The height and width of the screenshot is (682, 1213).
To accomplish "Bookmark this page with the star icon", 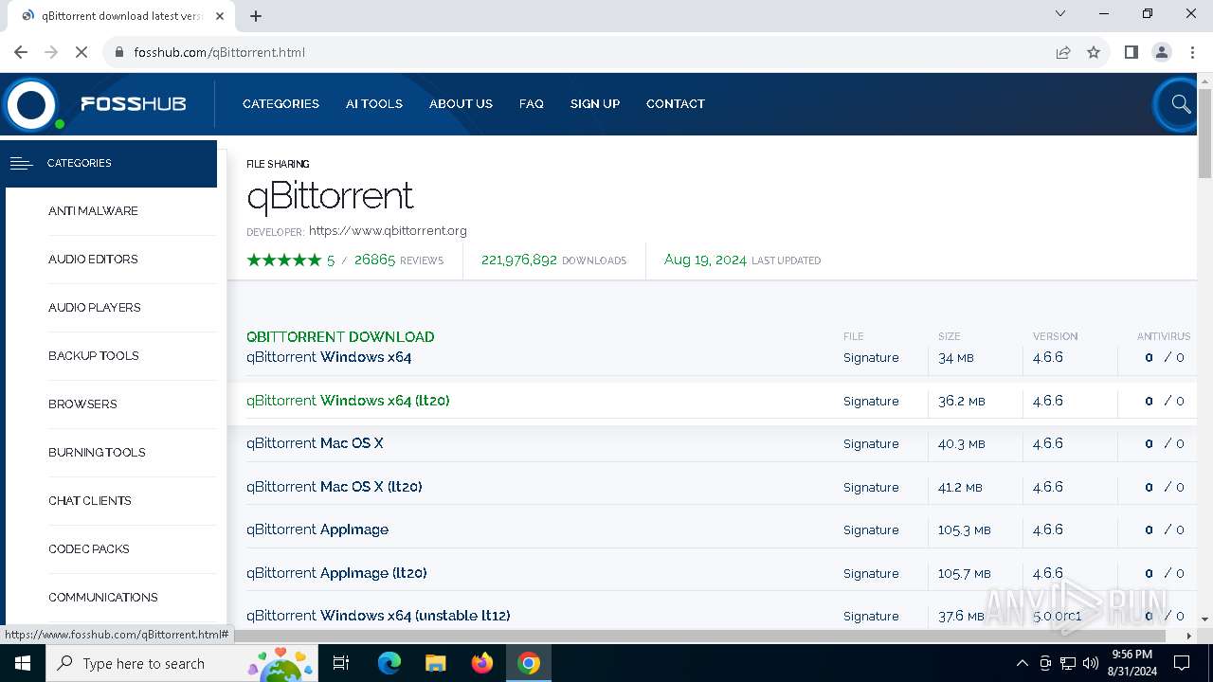I will click(x=1094, y=52).
